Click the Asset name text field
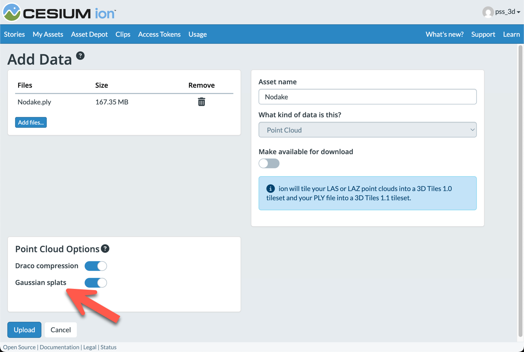Viewport: 524px width, 352px height. (x=367, y=97)
